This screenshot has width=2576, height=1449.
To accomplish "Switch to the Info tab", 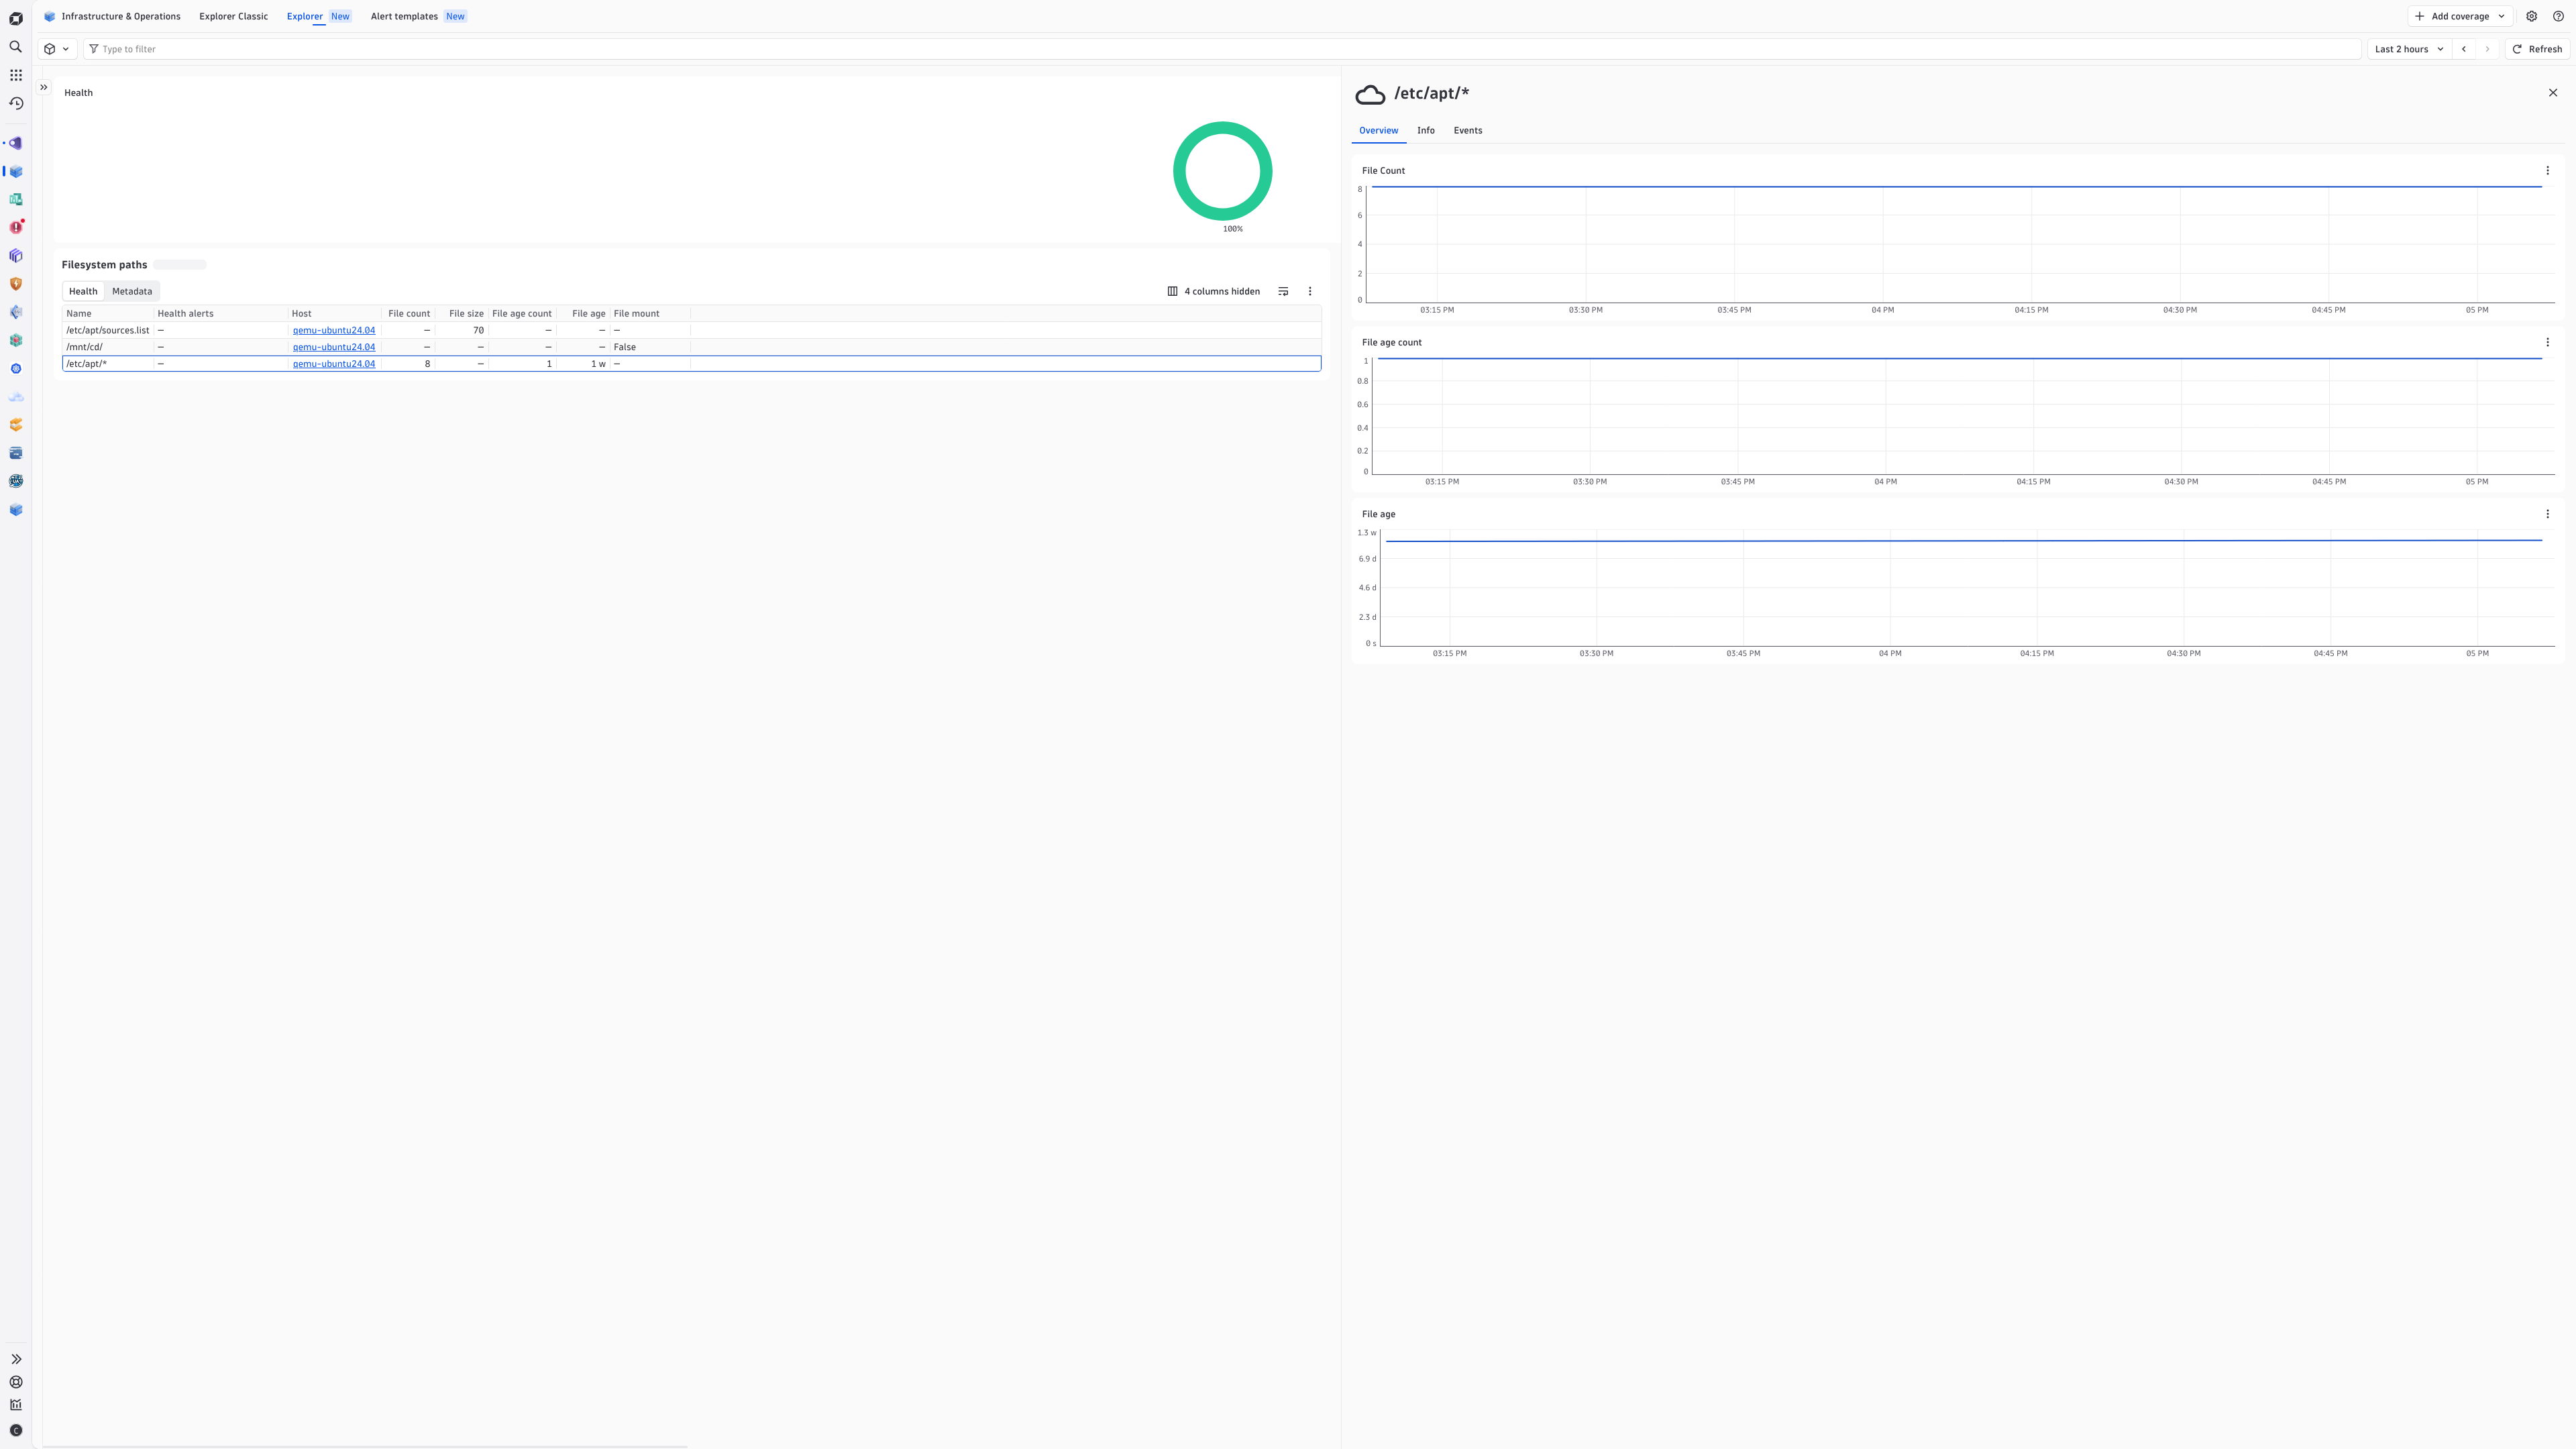I will [x=1426, y=131].
